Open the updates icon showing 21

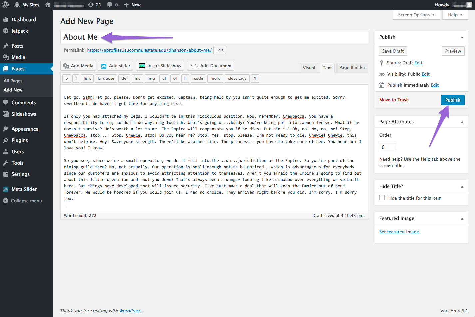coord(91,5)
